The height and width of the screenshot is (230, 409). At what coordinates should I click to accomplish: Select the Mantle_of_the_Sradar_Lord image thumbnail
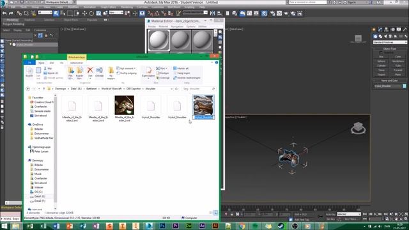coord(125,105)
